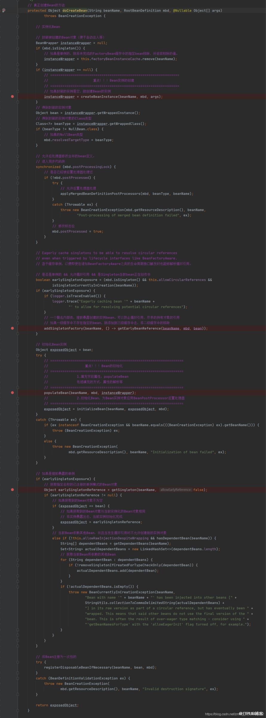The image size is (266, 718).
Task: Collapse the 'catch (Throwable ex) {' block after initializeBean
Action: [x=18, y=420]
